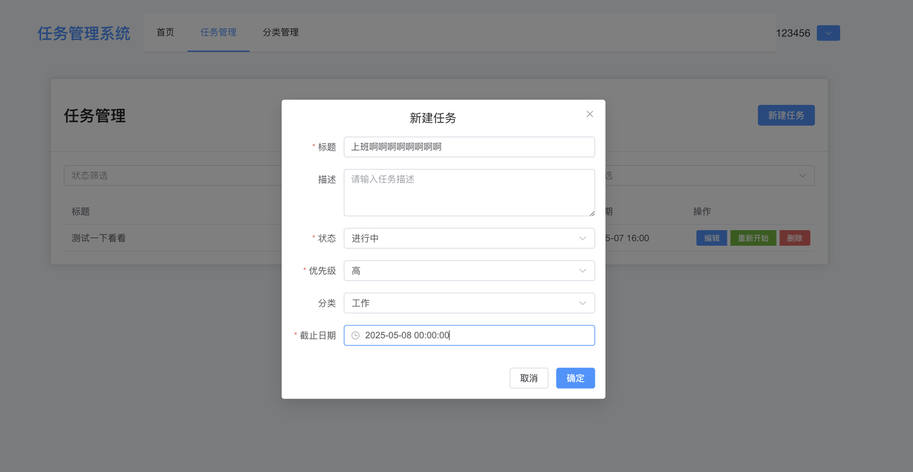Click the 删除 button for the task
The height and width of the screenshot is (472, 913).
794,238
